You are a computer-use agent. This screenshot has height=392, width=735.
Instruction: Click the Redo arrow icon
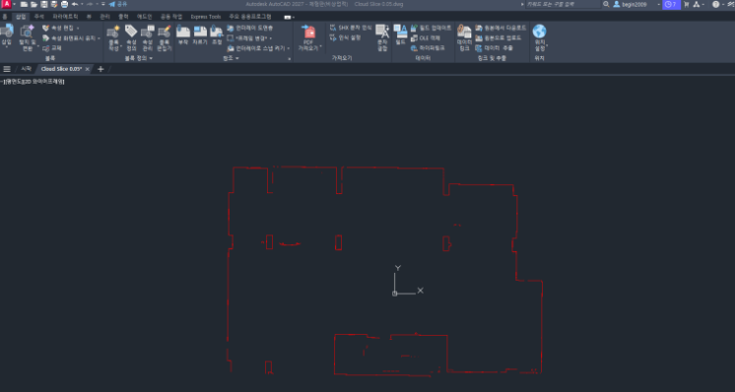[90, 4]
